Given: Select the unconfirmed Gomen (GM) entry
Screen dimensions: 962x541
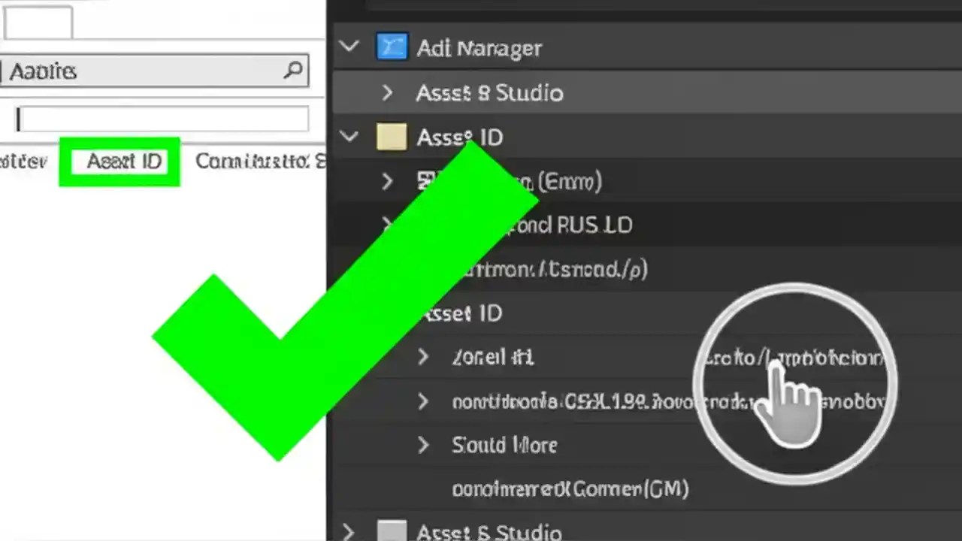Looking at the screenshot, I should click(570, 488).
